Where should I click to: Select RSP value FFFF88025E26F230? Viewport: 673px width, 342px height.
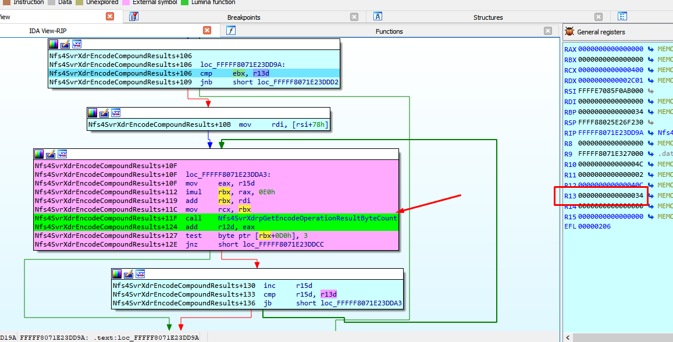click(611, 122)
